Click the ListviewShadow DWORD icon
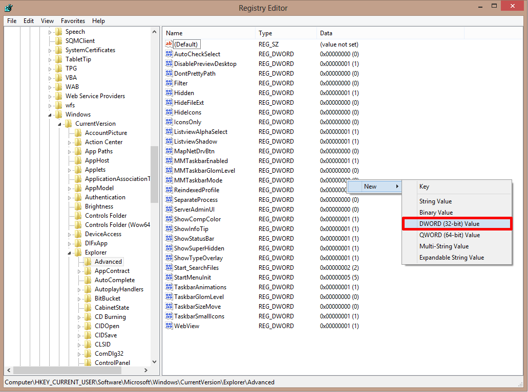Viewport: 528px width, 392px height. 168,141
